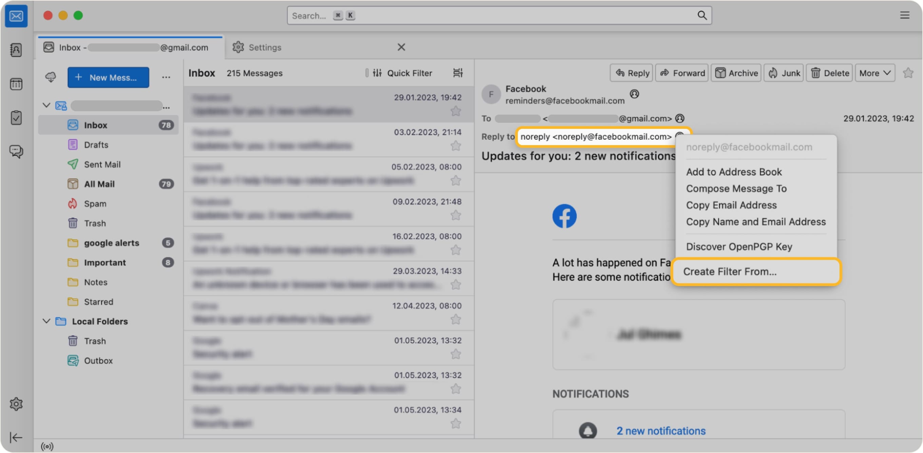Viewport: 923px width, 453px height.
Task: Open the application menu hamburger icon
Action: coord(905,15)
